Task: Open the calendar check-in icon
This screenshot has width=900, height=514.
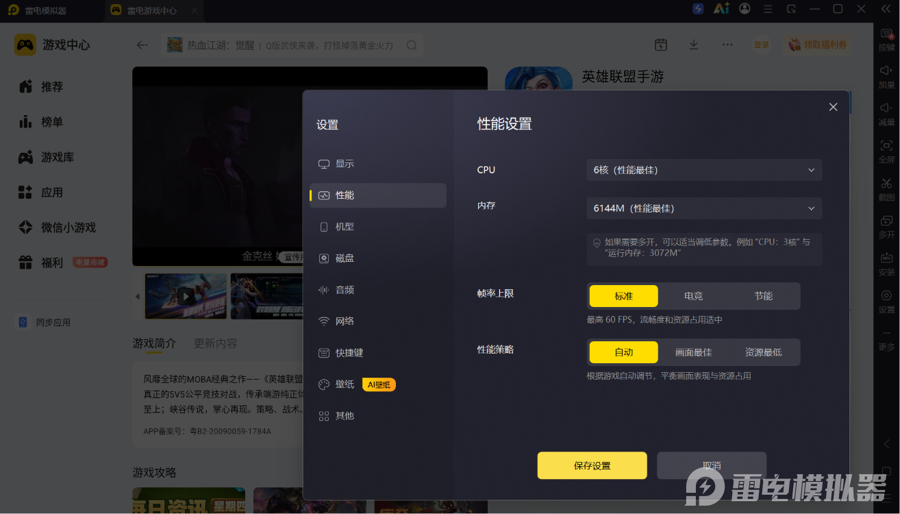Action: click(661, 45)
